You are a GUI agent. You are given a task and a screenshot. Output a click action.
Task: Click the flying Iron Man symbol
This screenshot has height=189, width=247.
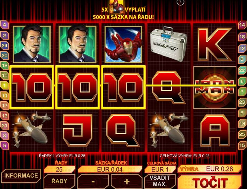(x=123, y=44)
